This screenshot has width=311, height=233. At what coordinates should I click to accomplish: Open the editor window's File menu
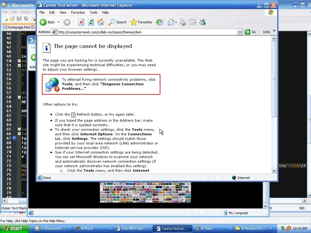5,12
